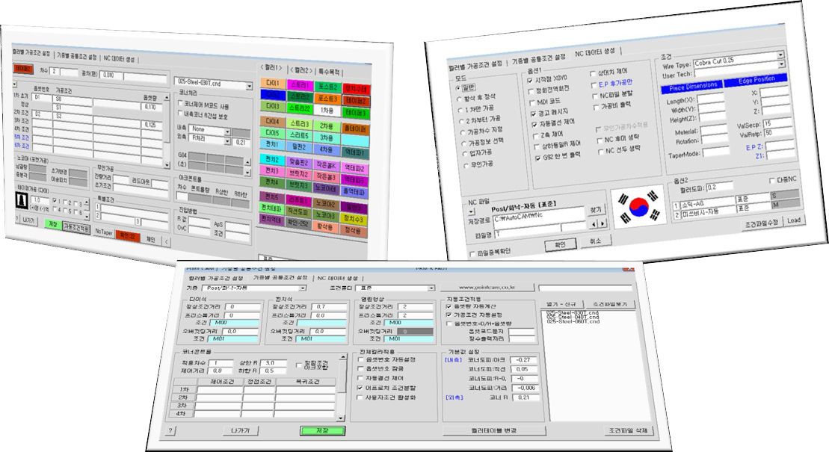The width and height of the screenshot is (829, 452).
Task: Enable the 다중NC checkbox
Action: click(x=772, y=180)
